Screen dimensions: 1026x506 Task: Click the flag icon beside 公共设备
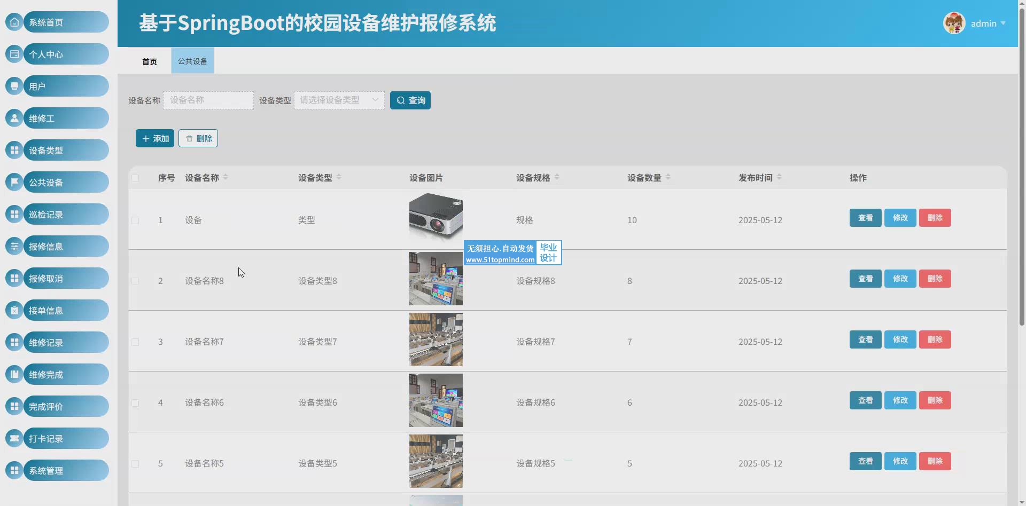point(14,182)
